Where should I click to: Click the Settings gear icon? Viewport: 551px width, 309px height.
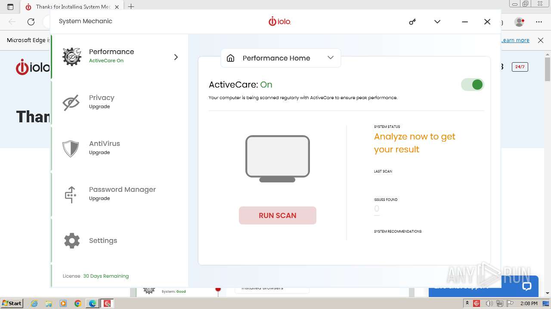point(72,241)
